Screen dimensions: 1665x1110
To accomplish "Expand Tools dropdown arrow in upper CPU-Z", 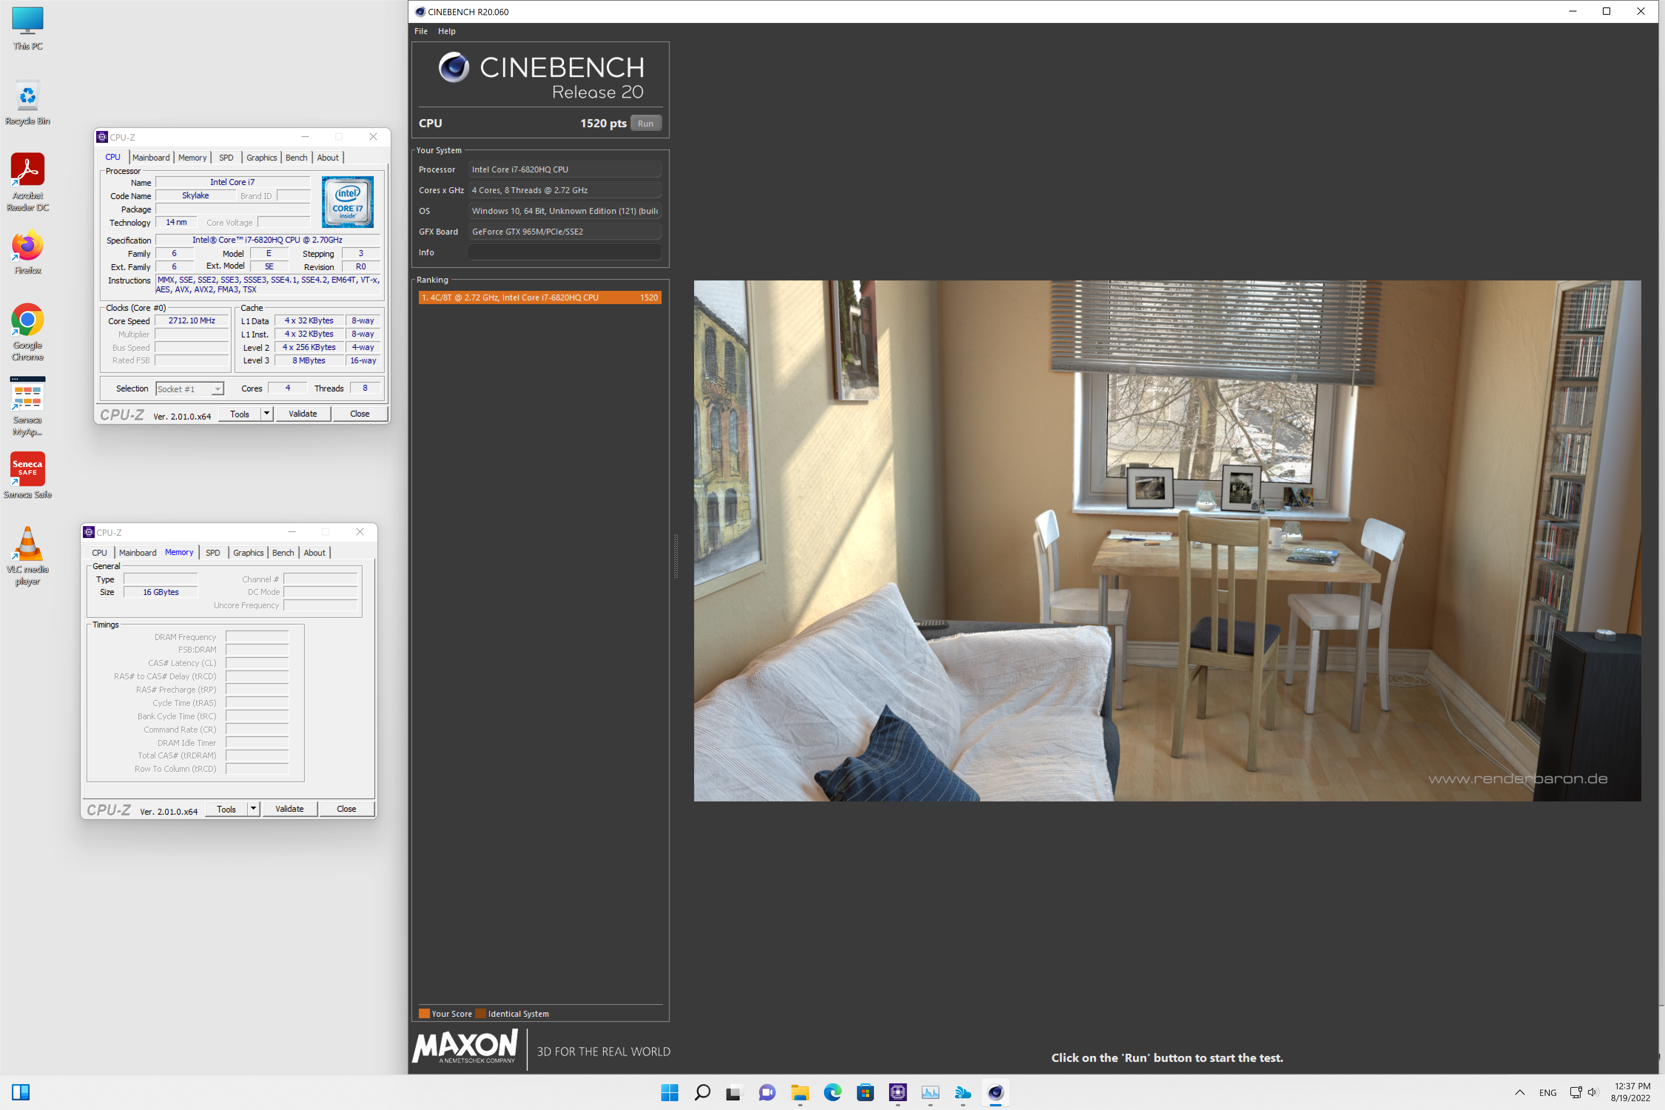I will pyautogui.click(x=267, y=414).
